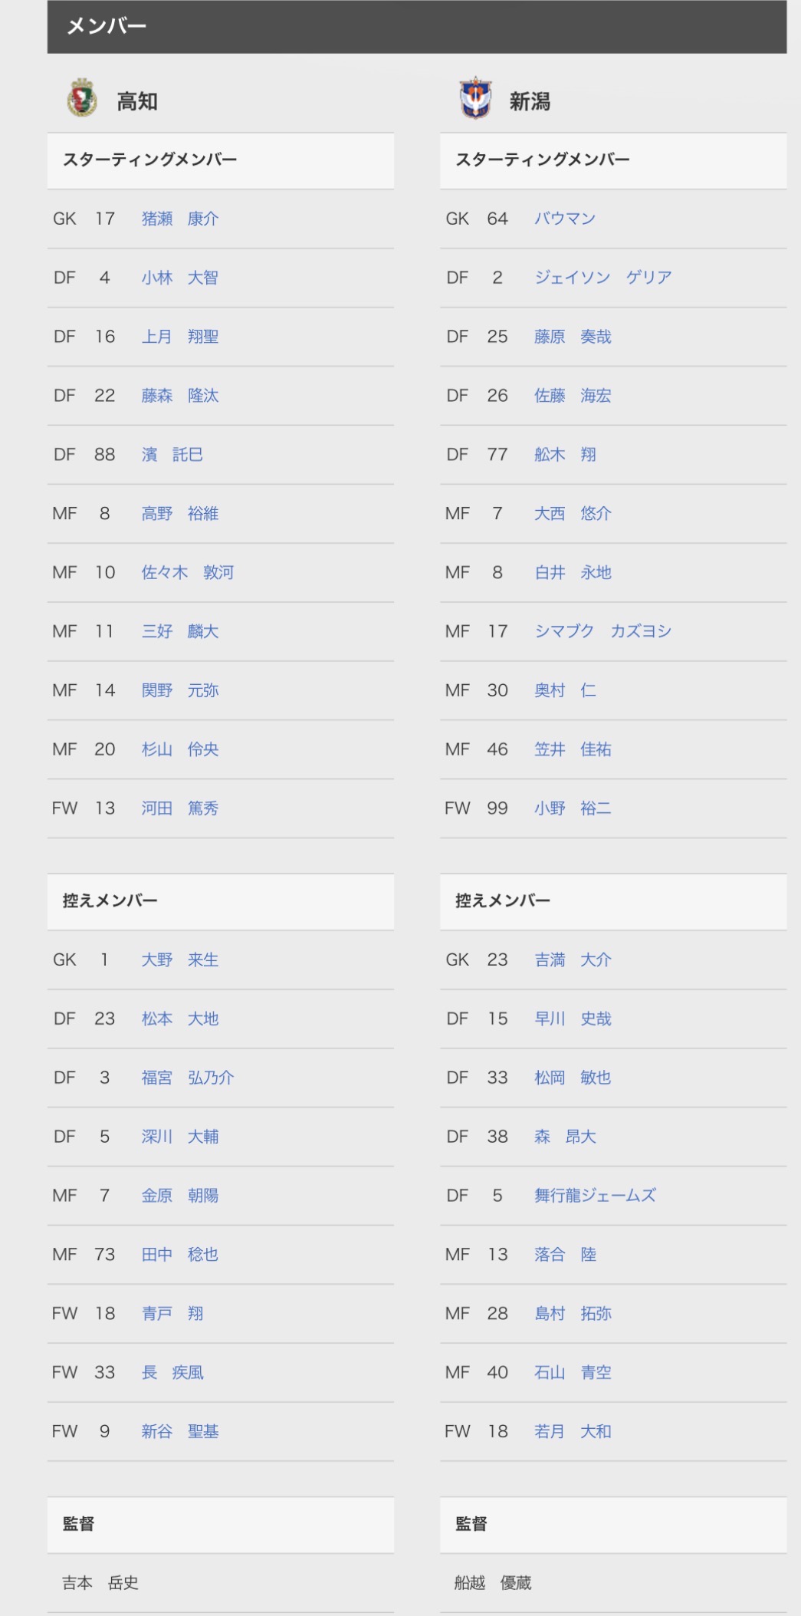Click forward 河田 篤秀 link
The height and width of the screenshot is (1616, 801).
180,808
